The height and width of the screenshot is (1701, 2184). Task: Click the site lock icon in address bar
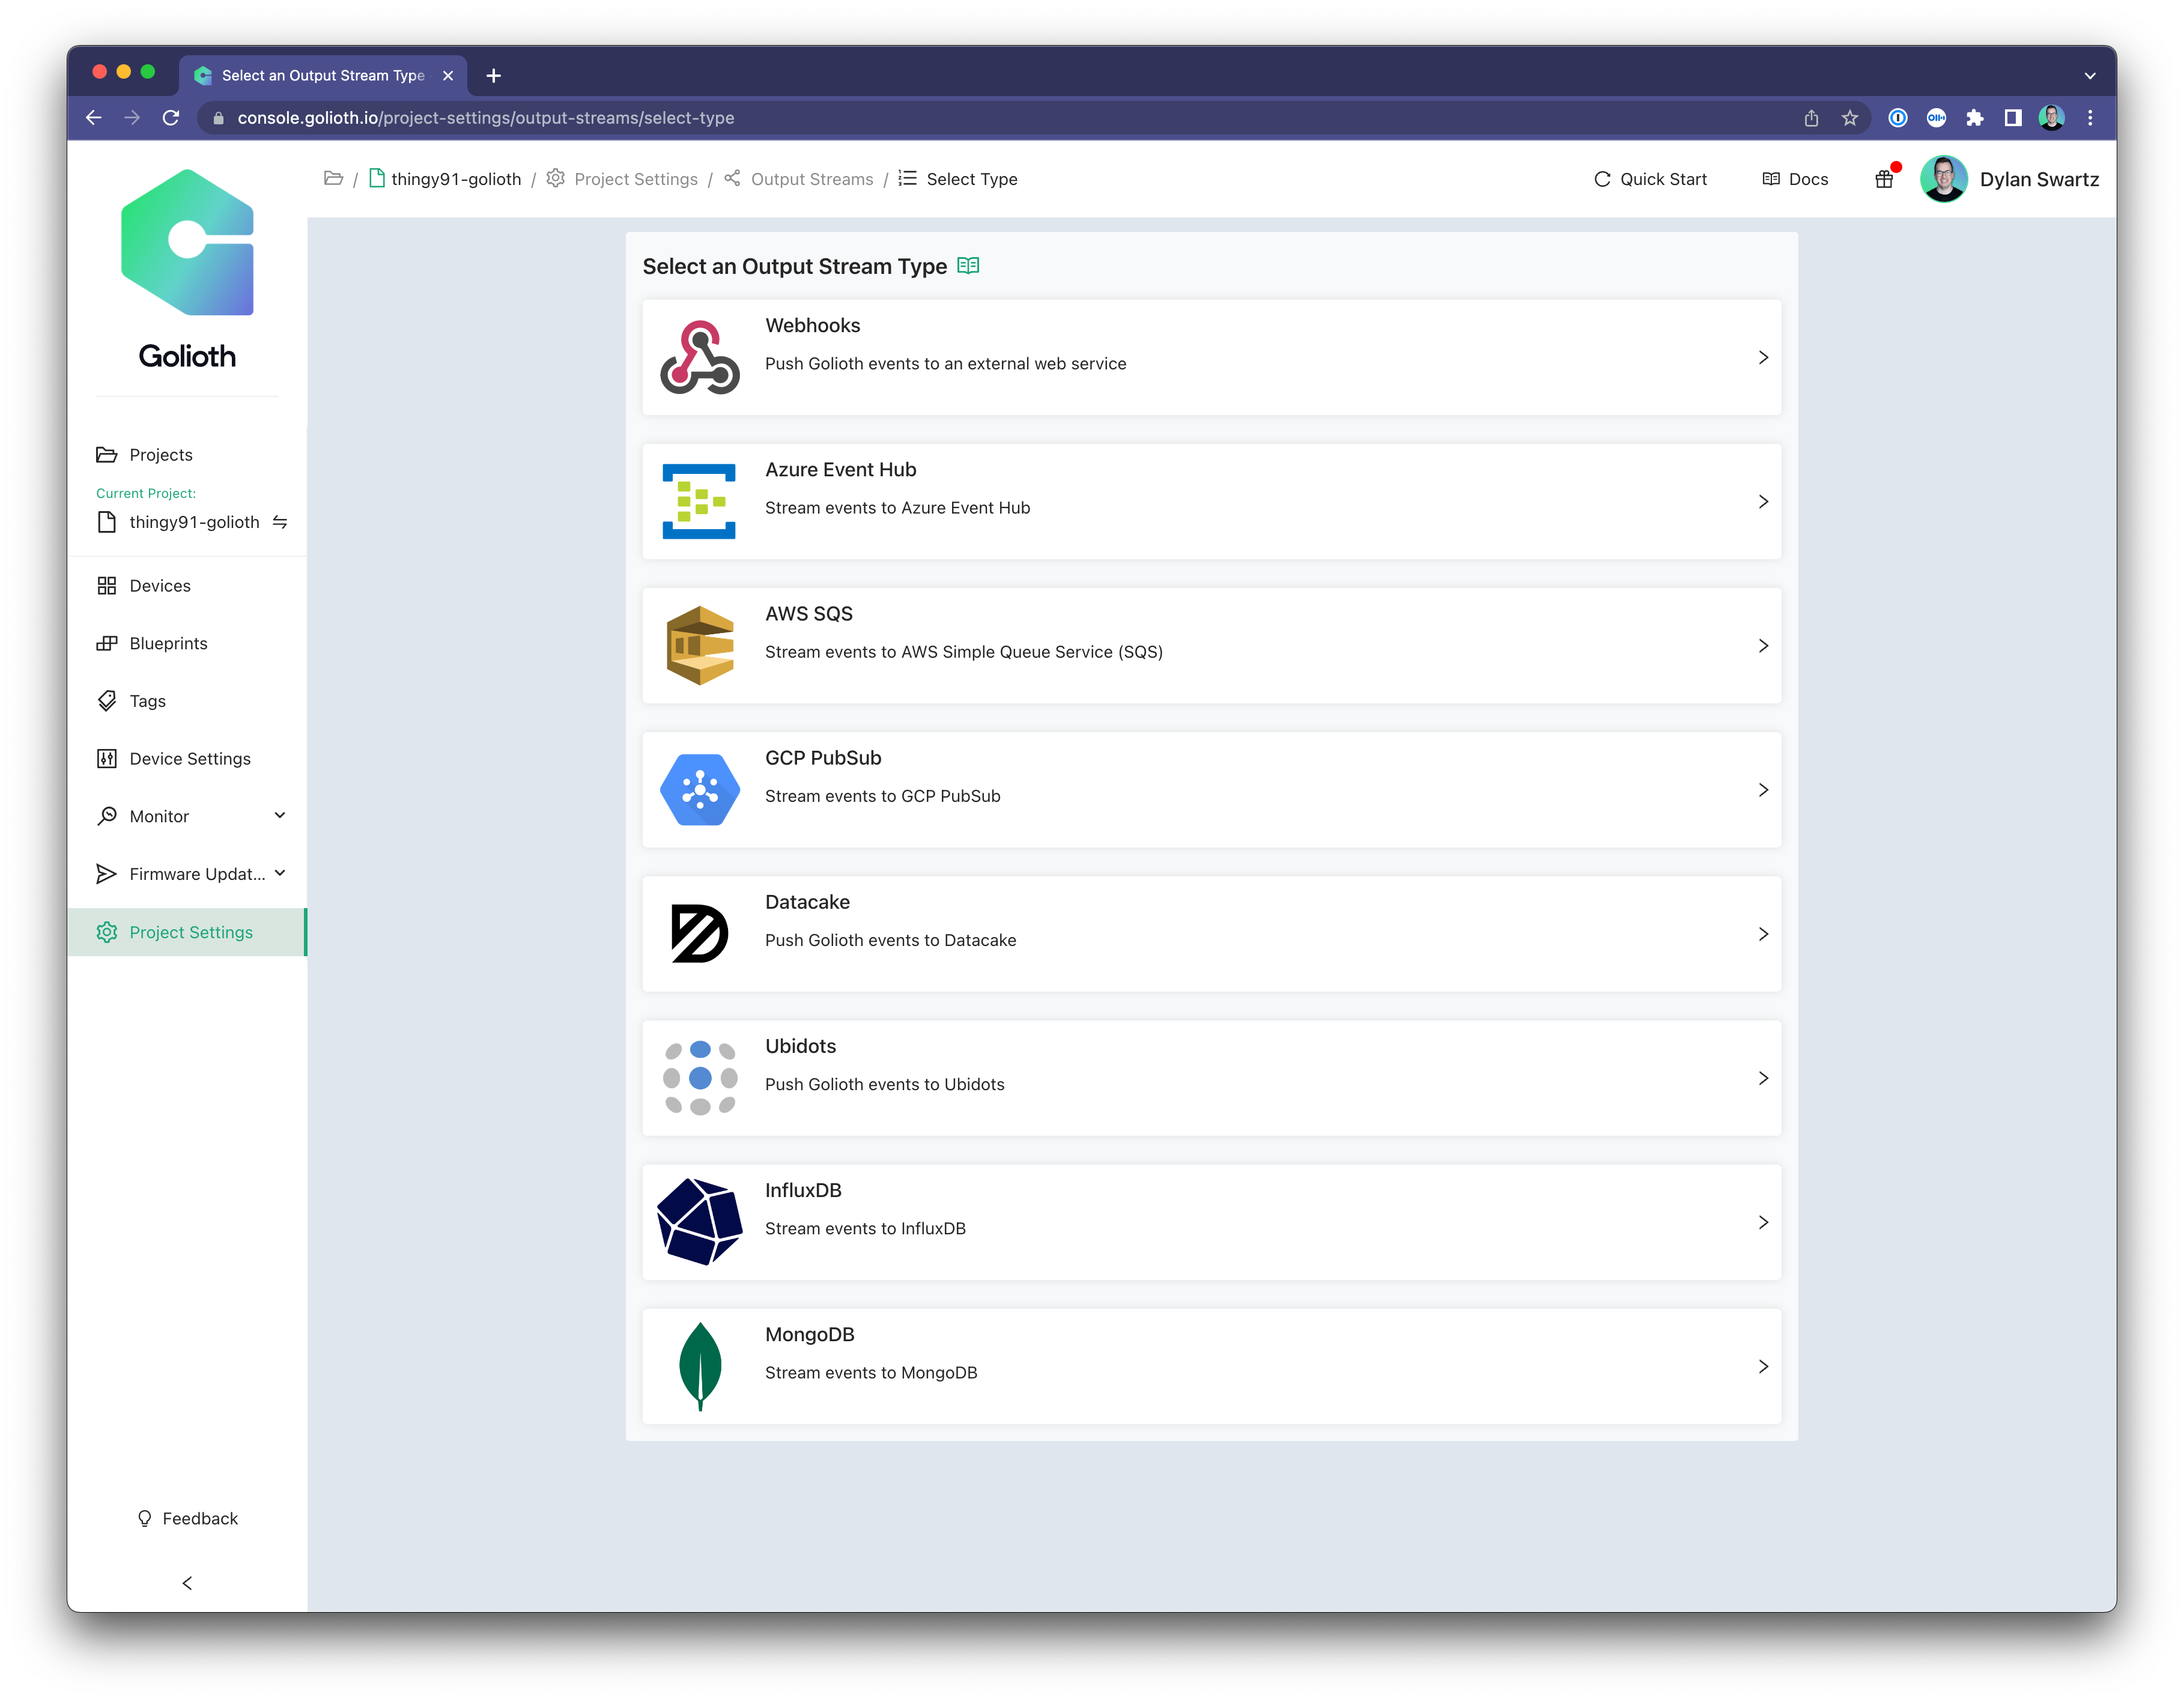click(218, 118)
